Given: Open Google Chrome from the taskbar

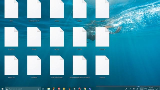Looking at the screenshot, I should click(x=85, y=89).
